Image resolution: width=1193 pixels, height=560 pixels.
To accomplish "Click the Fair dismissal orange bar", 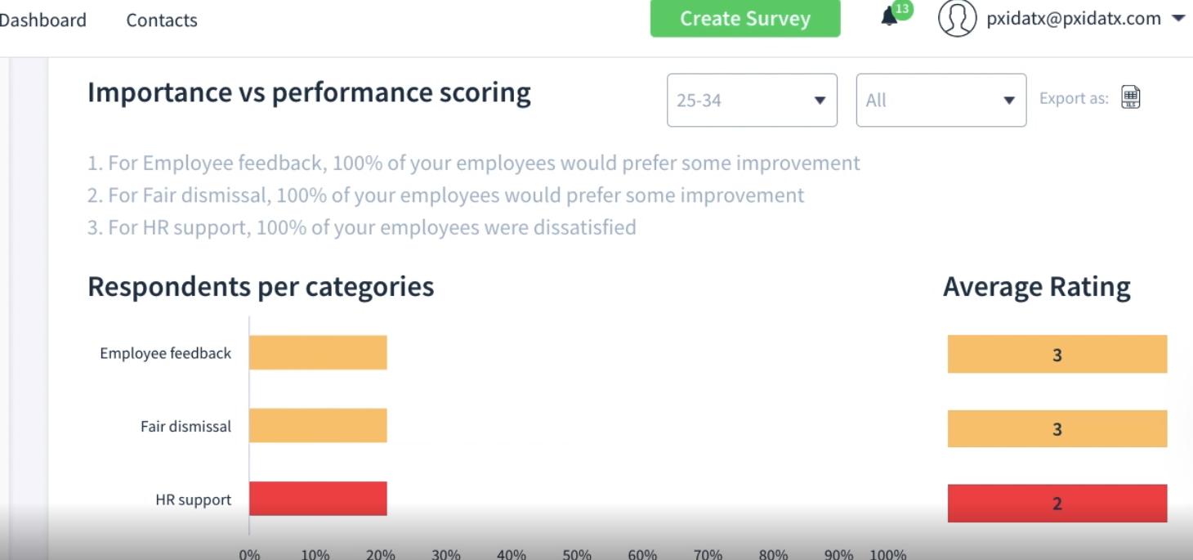I will coord(318,425).
